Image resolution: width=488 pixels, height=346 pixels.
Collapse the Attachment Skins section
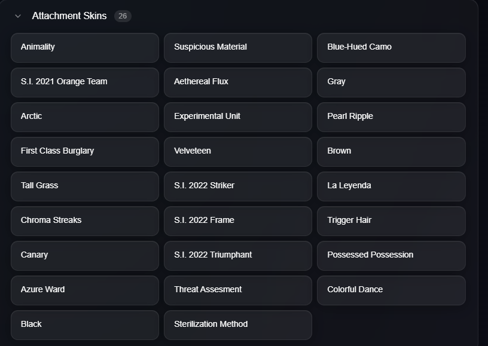coord(18,16)
